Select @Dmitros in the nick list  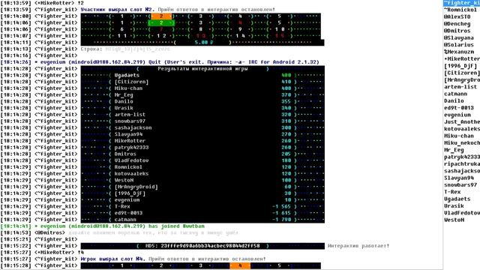[x=457, y=31]
